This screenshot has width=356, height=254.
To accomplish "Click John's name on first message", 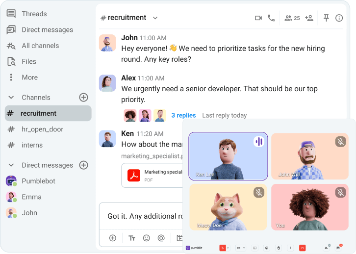I will (x=129, y=37).
